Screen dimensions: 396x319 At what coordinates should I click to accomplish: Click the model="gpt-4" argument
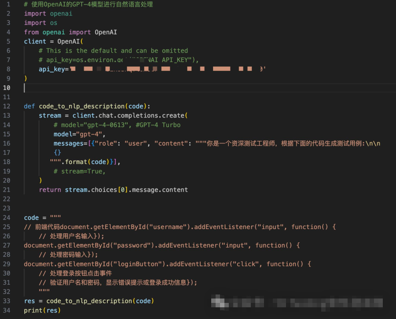click(79, 134)
